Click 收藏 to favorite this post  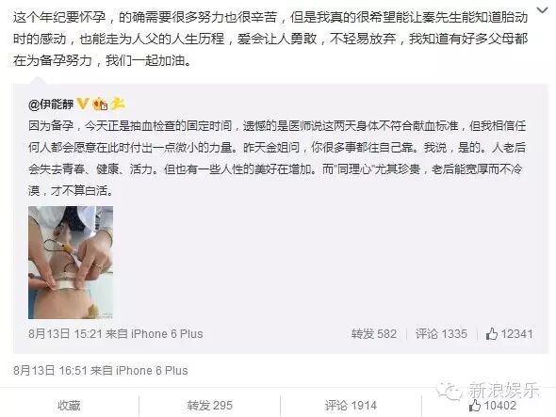click(69, 406)
